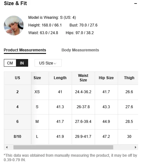Click the Waist Size column header
Screen dimensions: 142x165
[83, 78]
